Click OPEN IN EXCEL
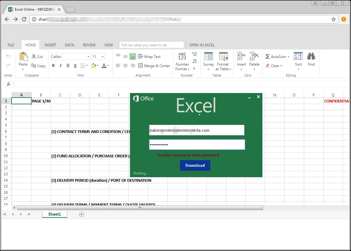Image resolution: width=351 pixels, height=251 pixels. [x=202, y=45]
